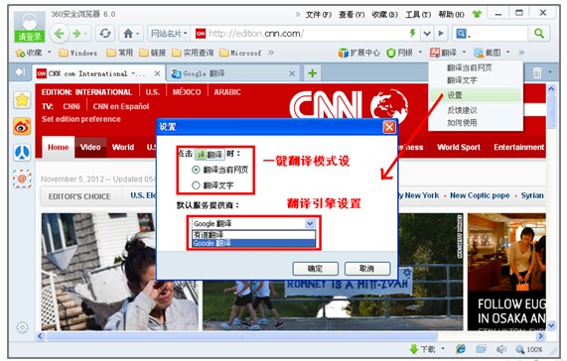Image resolution: width=567 pixels, height=361 pixels.
Task: Click 反馈建议 in the translate menu
Action: click(462, 110)
